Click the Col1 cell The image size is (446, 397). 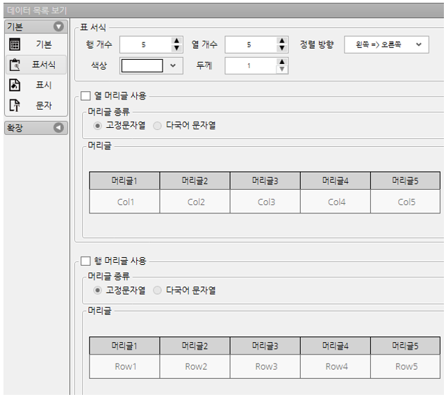point(124,202)
